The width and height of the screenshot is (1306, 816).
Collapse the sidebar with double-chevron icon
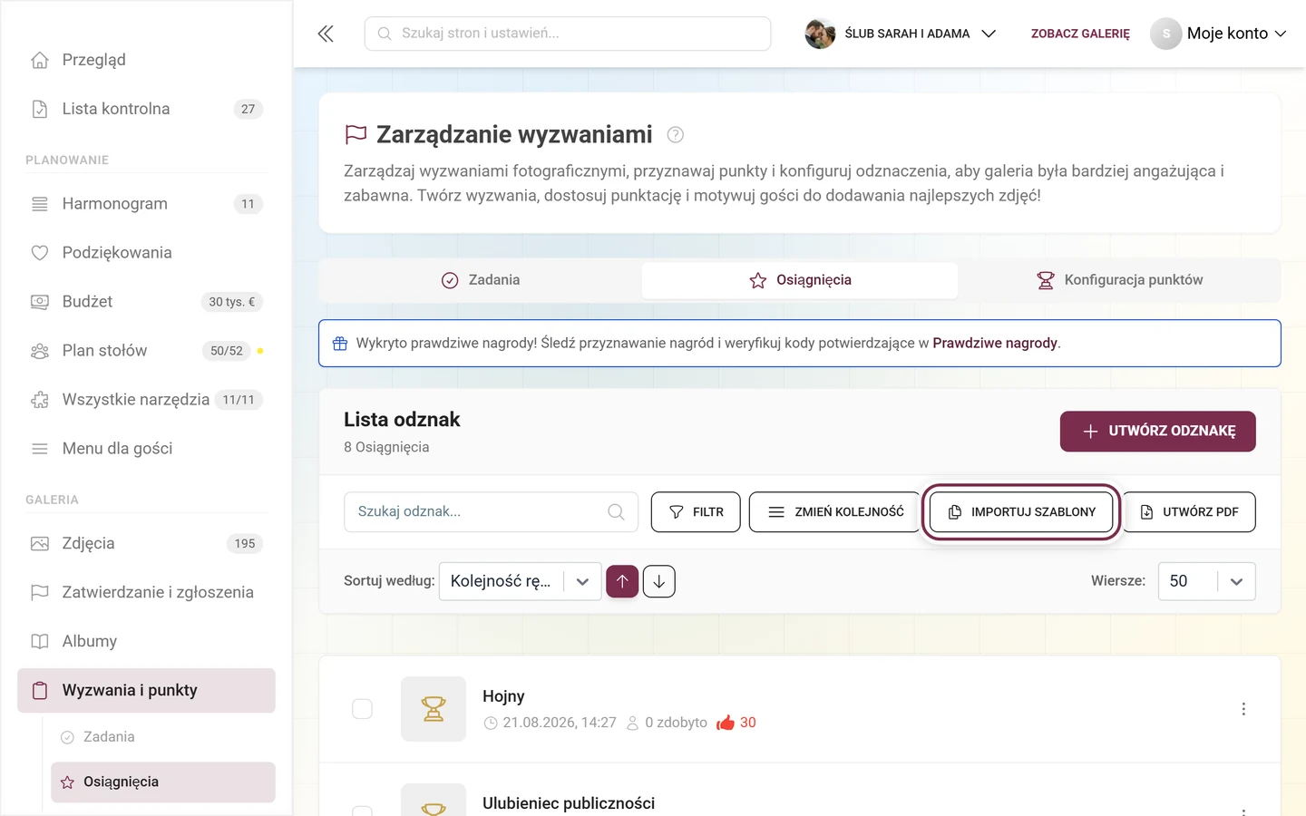coord(326,34)
